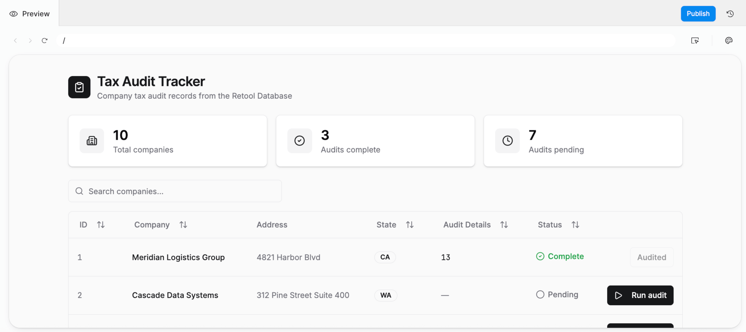Sort table by ID column arrows
The width and height of the screenshot is (746, 332).
tap(101, 225)
